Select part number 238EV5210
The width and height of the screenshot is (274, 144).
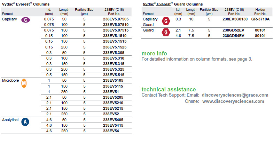coord(113,103)
